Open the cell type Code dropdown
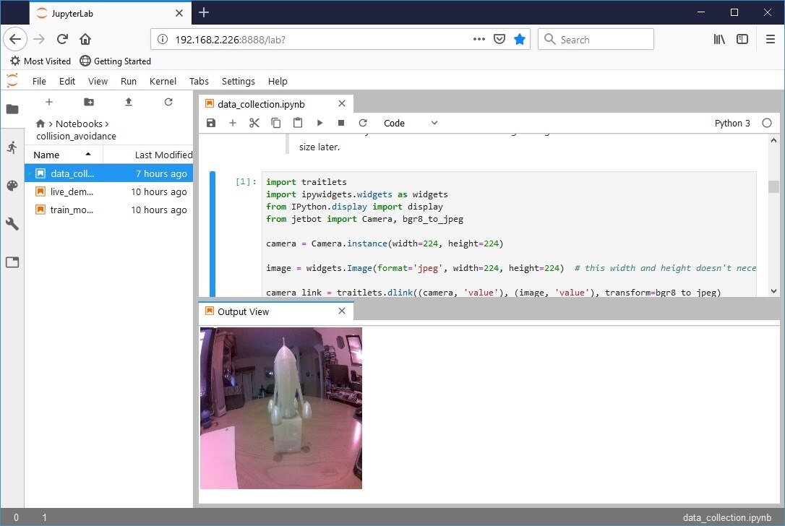The height and width of the screenshot is (526, 785). (x=411, y=123)
